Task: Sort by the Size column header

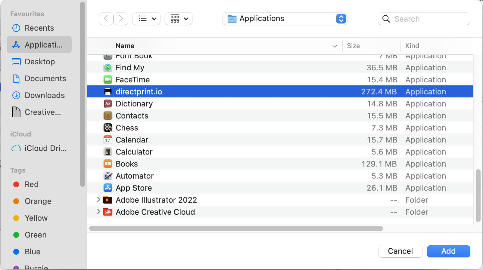Action: click(x=353, y=46)
